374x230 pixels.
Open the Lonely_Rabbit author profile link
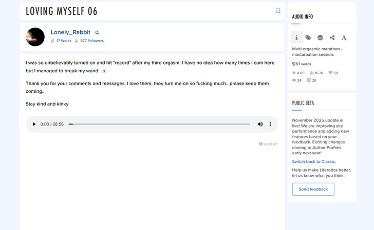click(x=70, y=32)
